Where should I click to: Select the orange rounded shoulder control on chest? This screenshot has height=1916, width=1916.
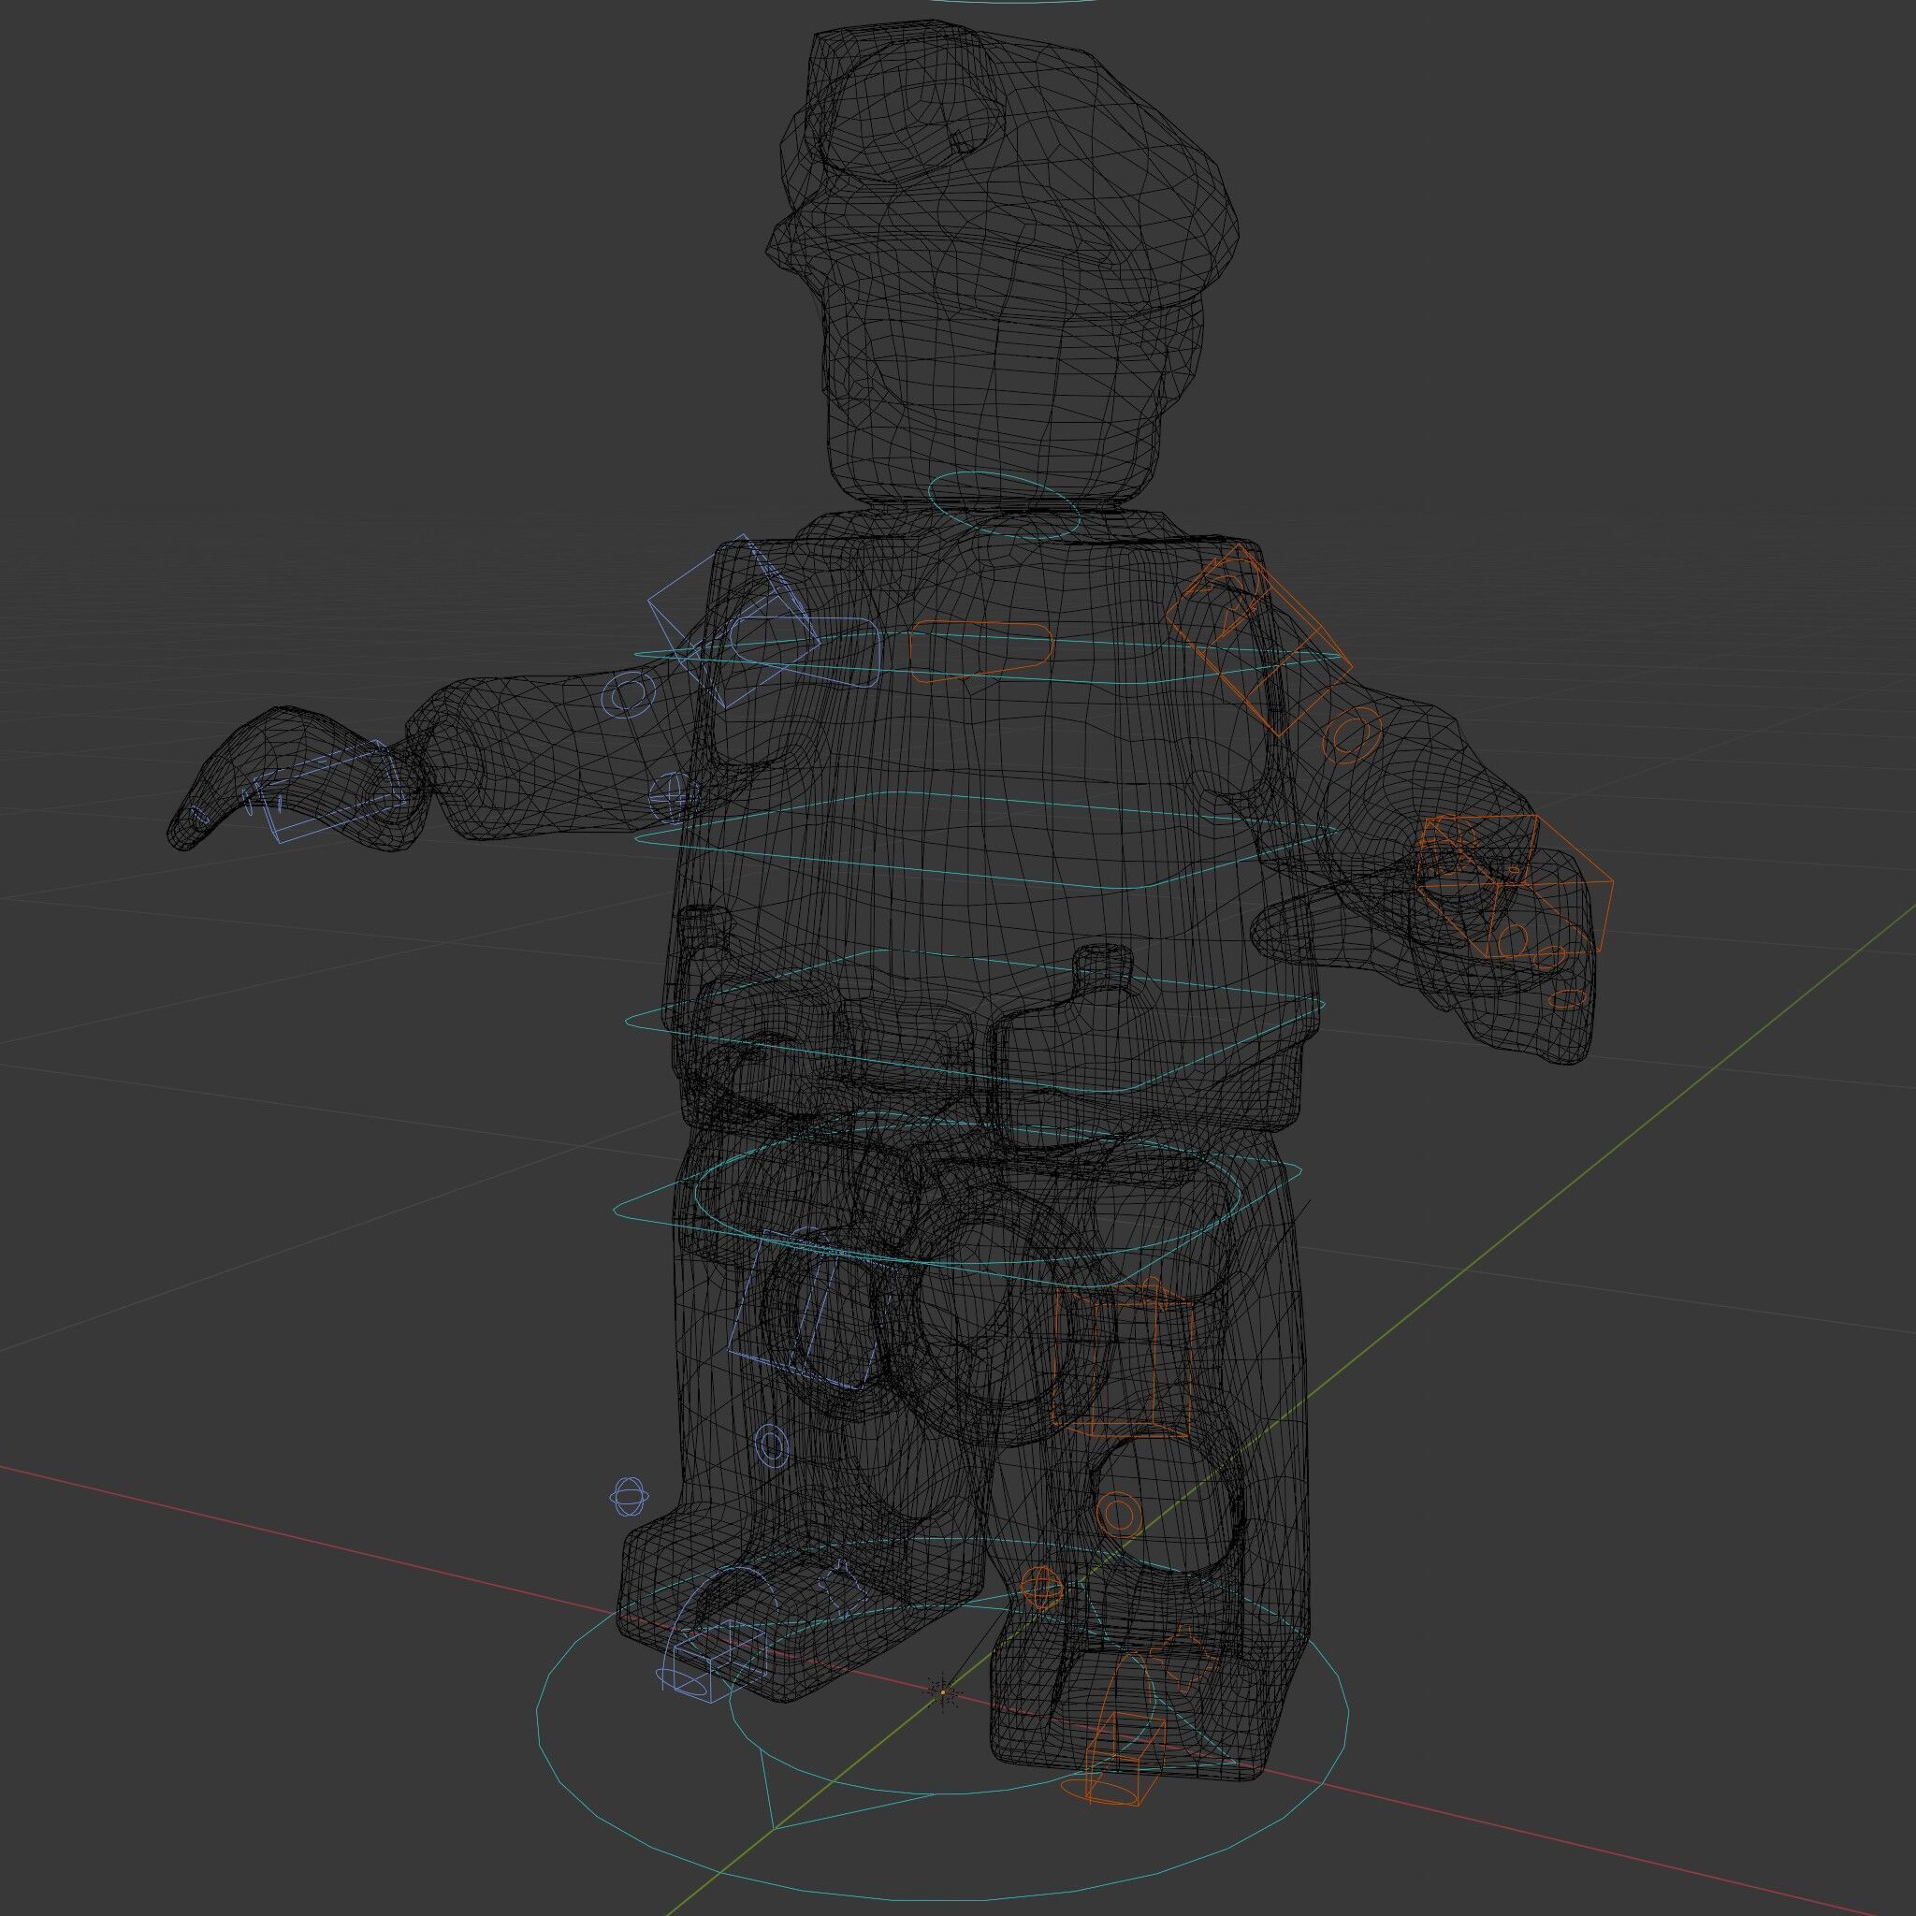980,653
